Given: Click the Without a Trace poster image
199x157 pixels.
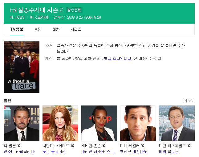Looking at the screenshot, I should (22, 67).
